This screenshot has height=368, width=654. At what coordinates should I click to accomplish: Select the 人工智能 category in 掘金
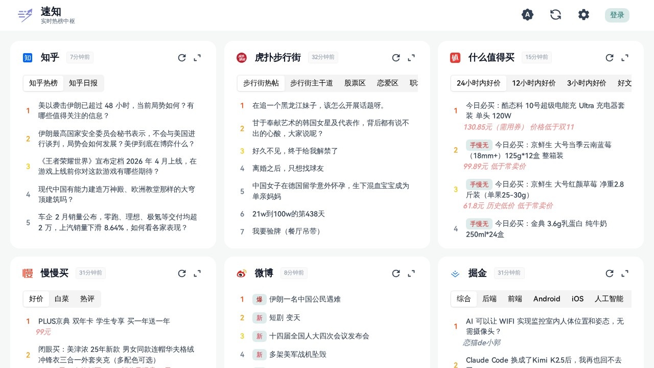click(609, 299)
